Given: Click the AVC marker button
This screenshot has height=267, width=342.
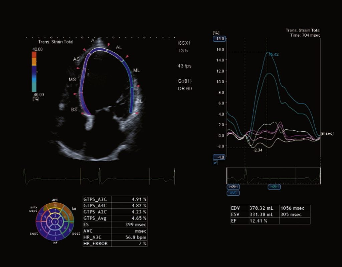Looking at the screenshot, I should [x=233, y=193].
